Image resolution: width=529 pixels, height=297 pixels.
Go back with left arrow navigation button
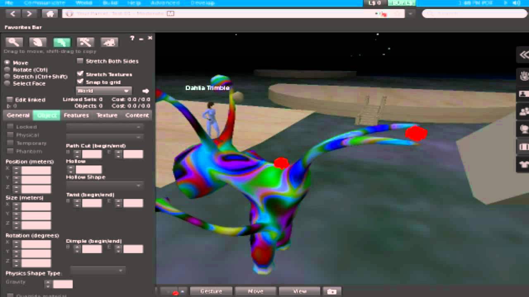pyautogui.click(x=13, y=14)
